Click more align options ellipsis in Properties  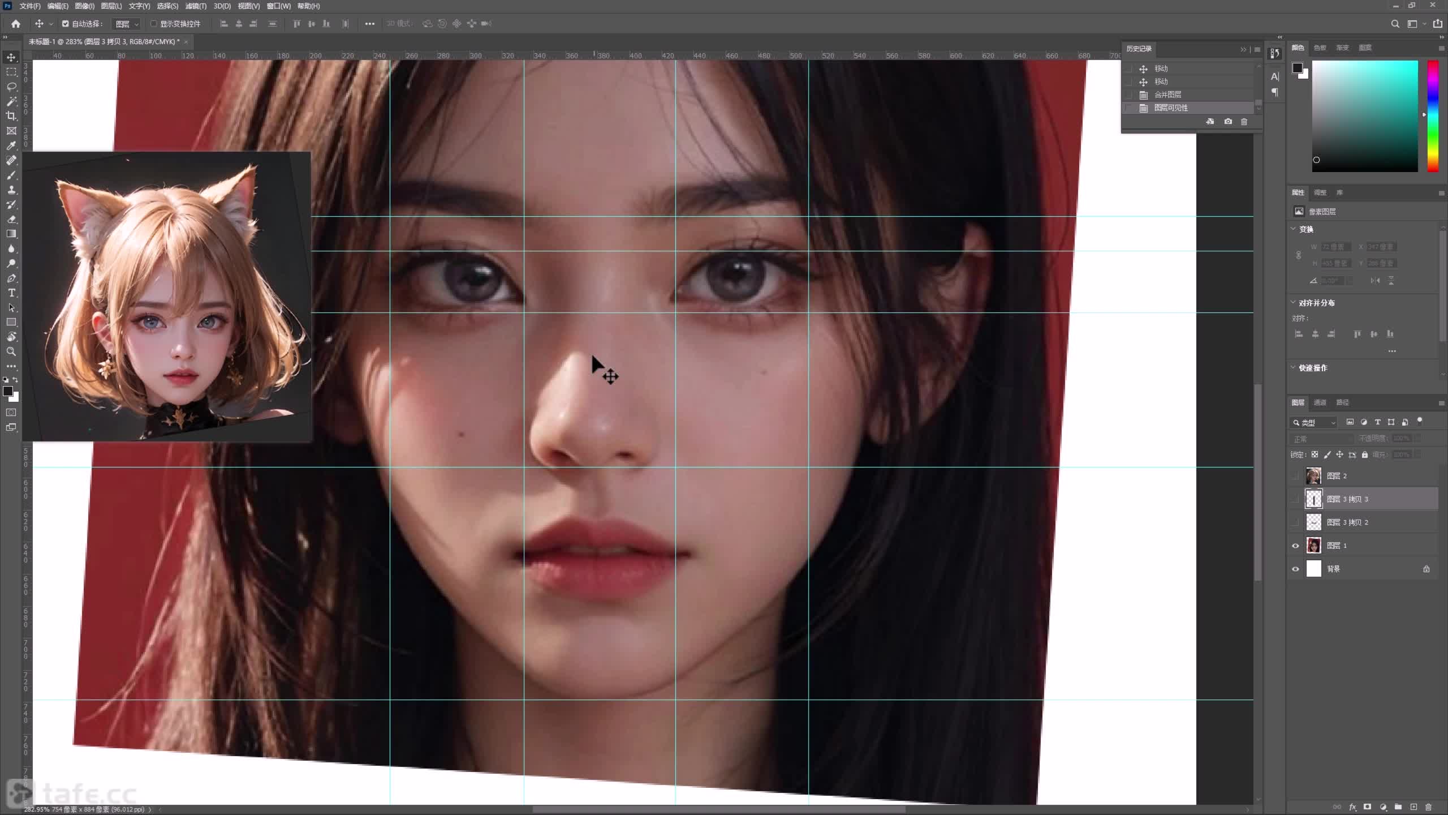(1392, 351)
